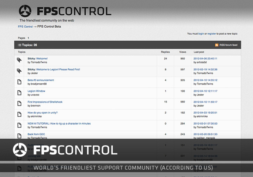
Task: Open First Impressions of Shellshock topic
Action: click(45, 102)
